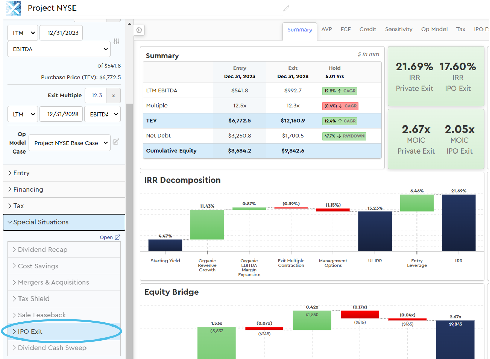This screenshot has width=490, height=359.
Task: Click the TEV exit value $12,160.9
Action: pyautogui.click(x=293, y=121)
